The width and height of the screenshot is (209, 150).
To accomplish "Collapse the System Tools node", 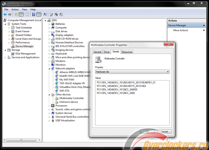I will click(x=5, y=24).
